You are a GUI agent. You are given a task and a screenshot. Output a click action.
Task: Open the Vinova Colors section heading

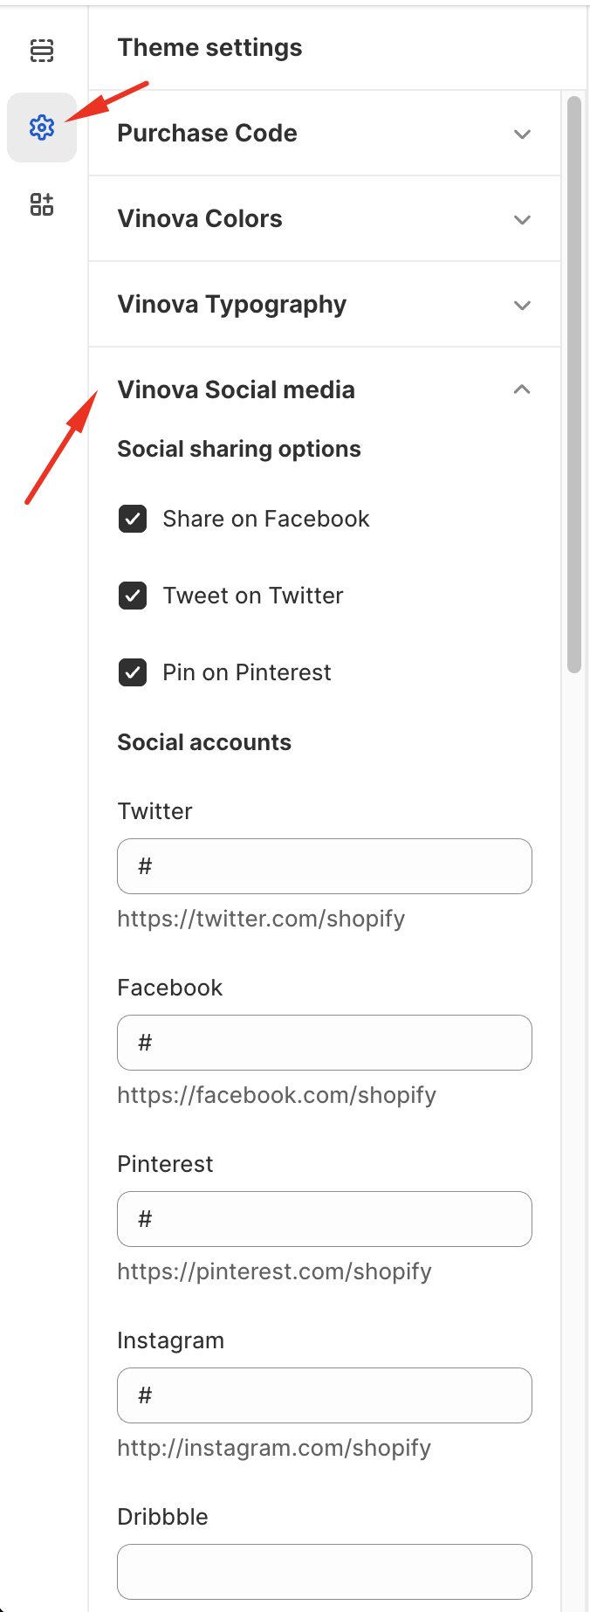point(200,218)
